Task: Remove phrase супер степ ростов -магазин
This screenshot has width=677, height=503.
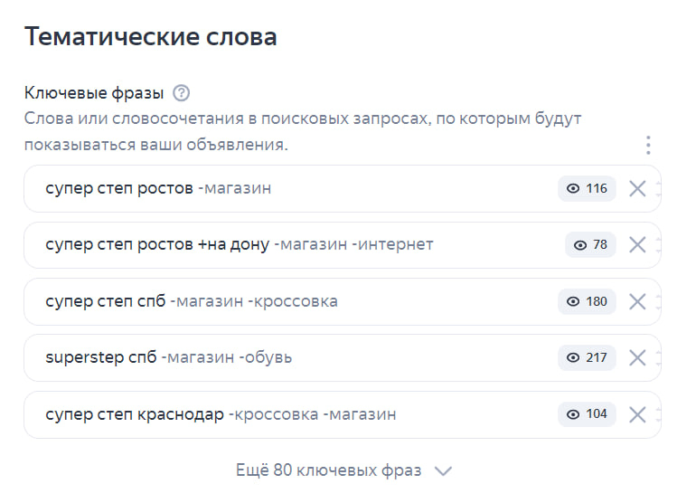Action: coord(637,189)
